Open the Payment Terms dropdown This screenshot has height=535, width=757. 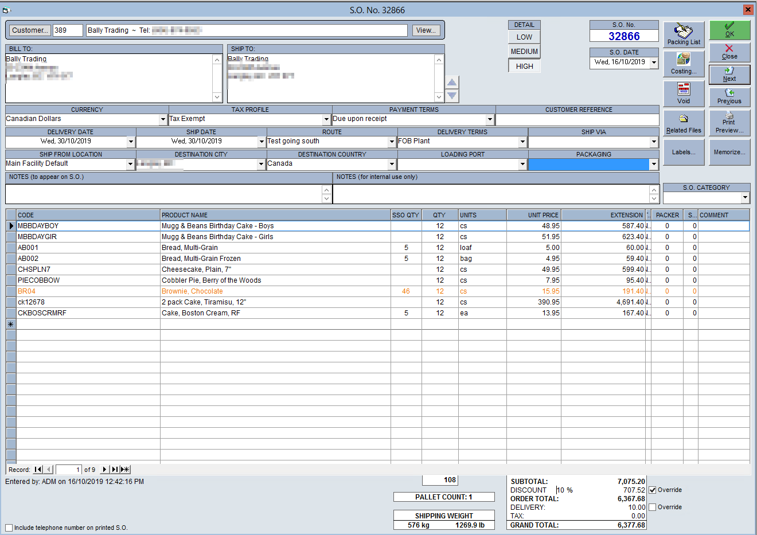click(490, 119)
